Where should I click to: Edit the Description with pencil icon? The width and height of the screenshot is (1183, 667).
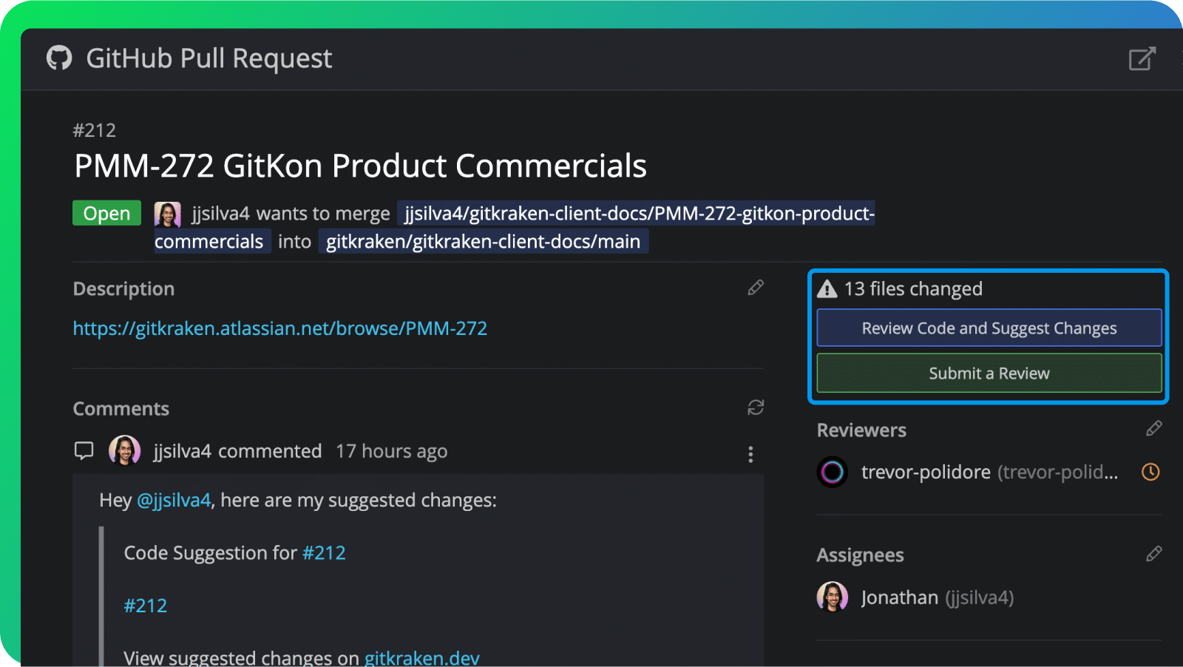pos(755,288)
